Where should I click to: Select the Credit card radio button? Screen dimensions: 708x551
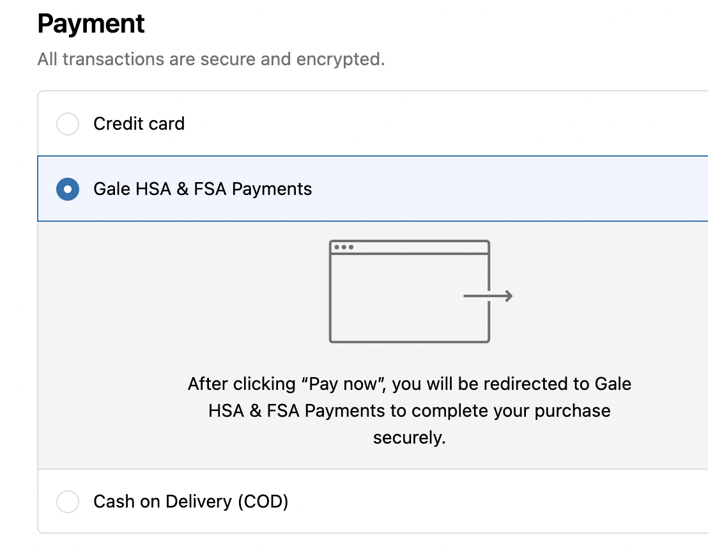point(68,124)
